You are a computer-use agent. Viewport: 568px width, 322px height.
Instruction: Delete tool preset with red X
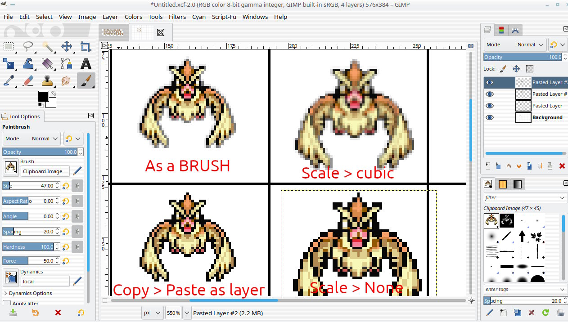[x=58, y=313]
